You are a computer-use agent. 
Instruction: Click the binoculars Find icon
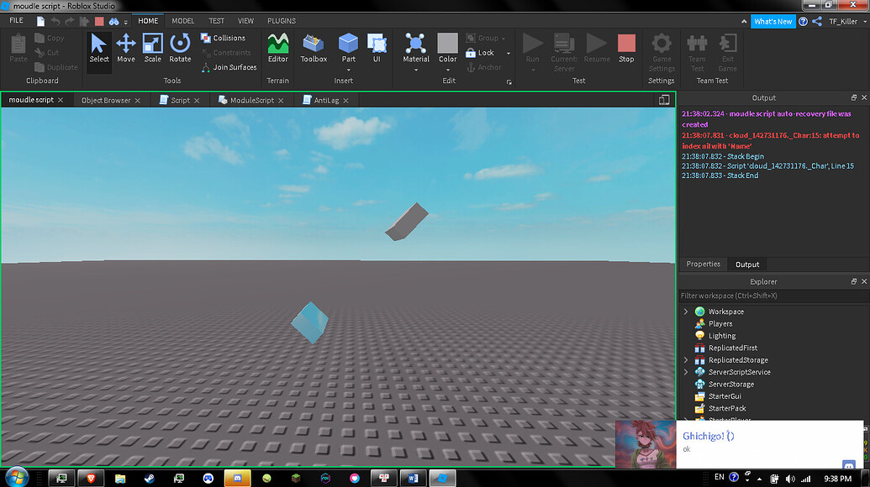pos(113,21)
